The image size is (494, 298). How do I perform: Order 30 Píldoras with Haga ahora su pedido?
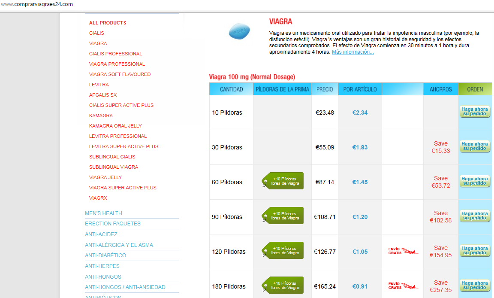[475, 146]
